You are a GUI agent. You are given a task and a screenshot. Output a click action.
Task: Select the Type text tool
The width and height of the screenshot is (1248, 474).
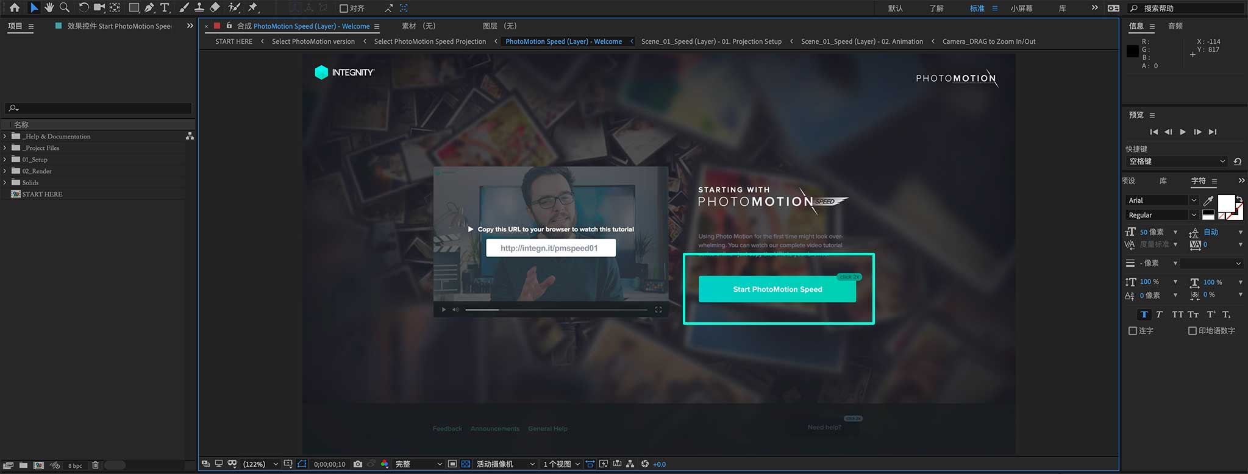click(x=165, y=8)
